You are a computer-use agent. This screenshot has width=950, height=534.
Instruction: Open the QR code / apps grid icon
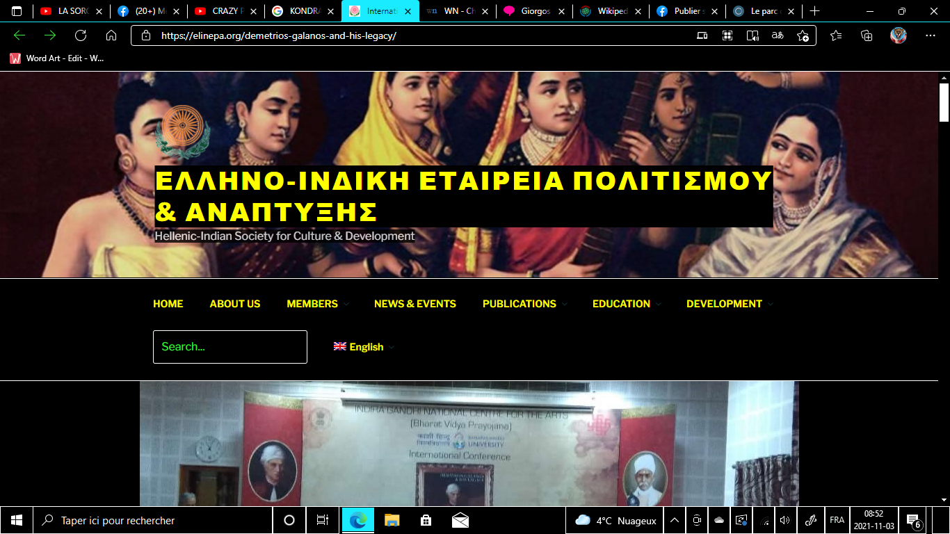point(727,35)
